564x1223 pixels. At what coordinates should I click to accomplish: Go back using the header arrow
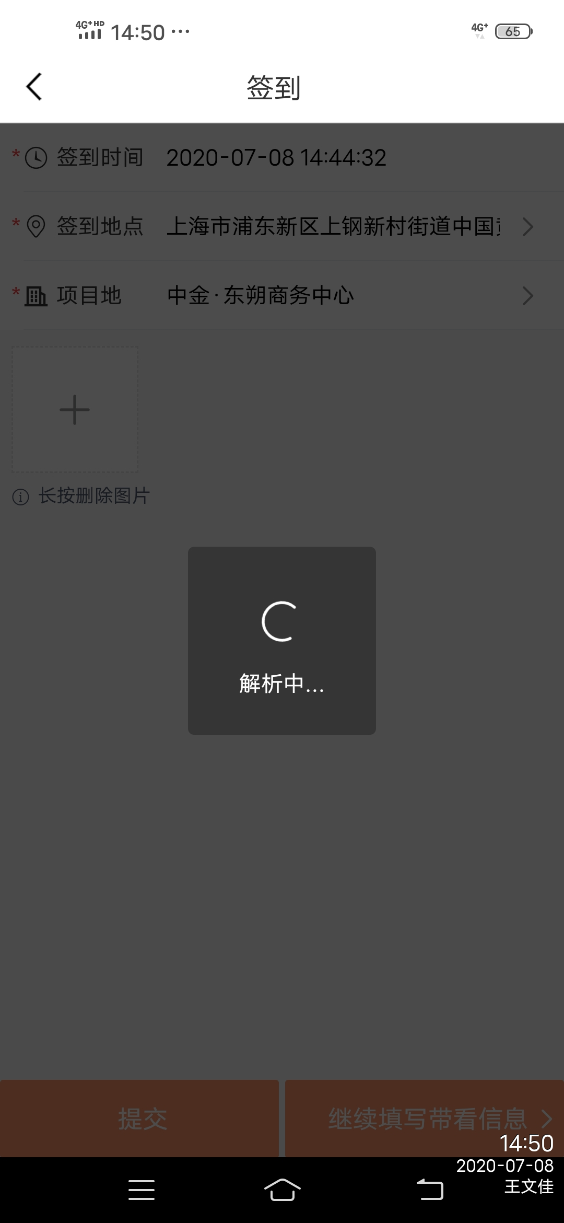point(34,87)
